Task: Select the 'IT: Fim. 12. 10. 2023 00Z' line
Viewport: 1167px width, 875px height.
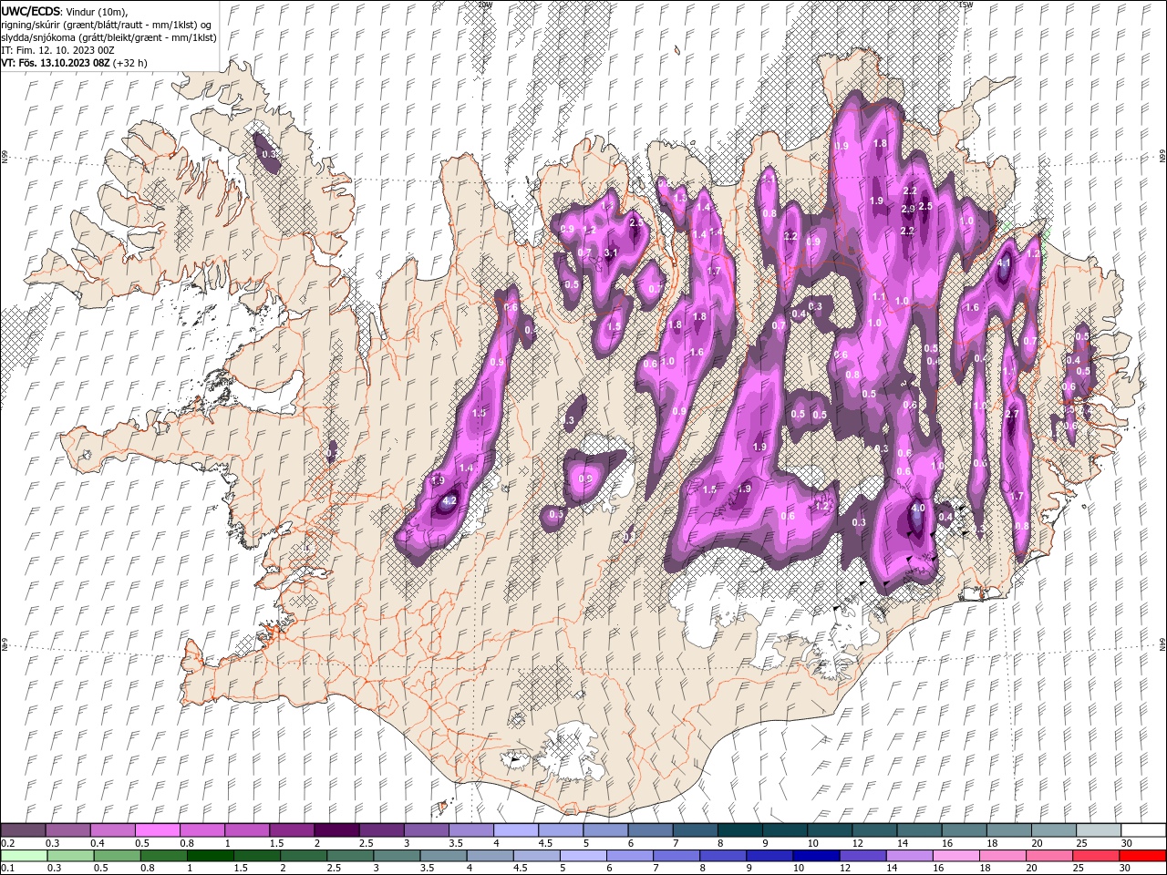Action: [x=58, y=50]
